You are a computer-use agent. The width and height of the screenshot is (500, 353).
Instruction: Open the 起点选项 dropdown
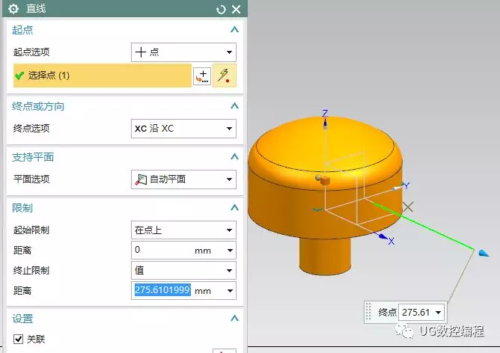click(x=183, y=52)
